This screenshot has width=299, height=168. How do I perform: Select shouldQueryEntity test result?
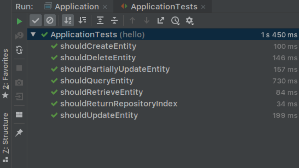pos(163,81)
